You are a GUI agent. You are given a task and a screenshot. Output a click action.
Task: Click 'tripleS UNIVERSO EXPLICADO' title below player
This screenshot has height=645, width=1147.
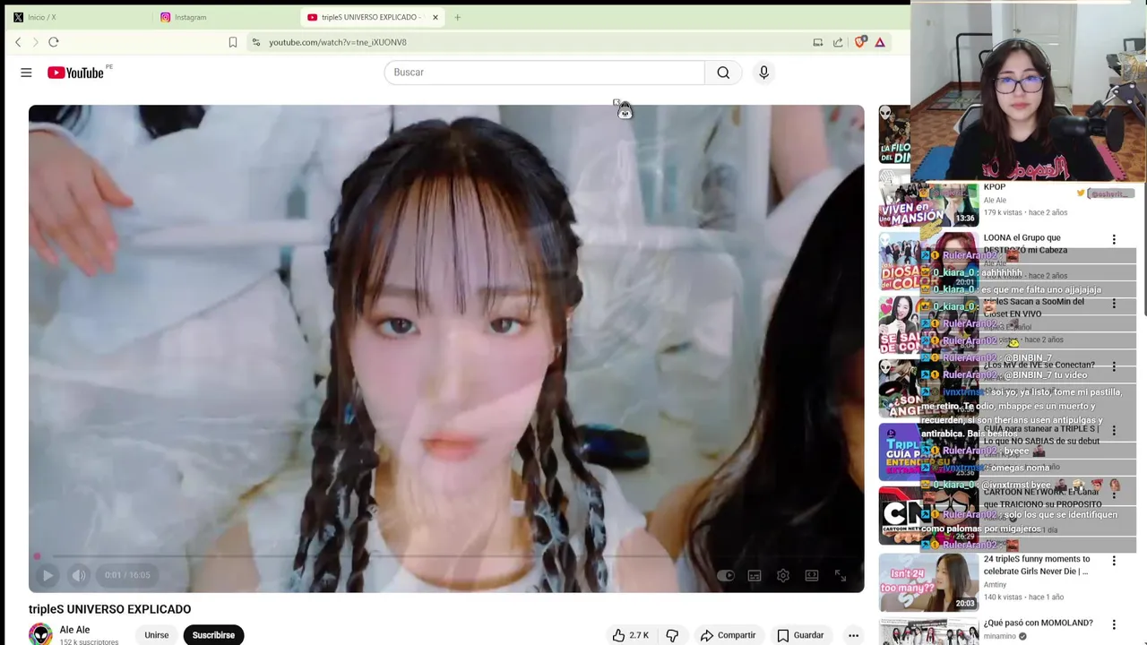[109, 609]
